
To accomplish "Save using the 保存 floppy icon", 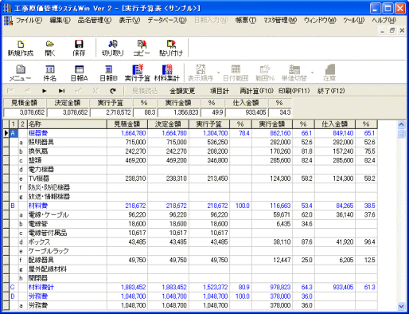I will point(79,48).
